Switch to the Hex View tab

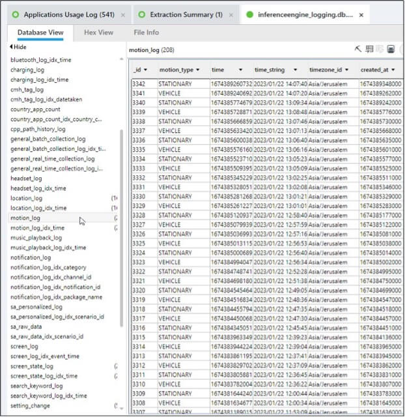tap(98, 33)
